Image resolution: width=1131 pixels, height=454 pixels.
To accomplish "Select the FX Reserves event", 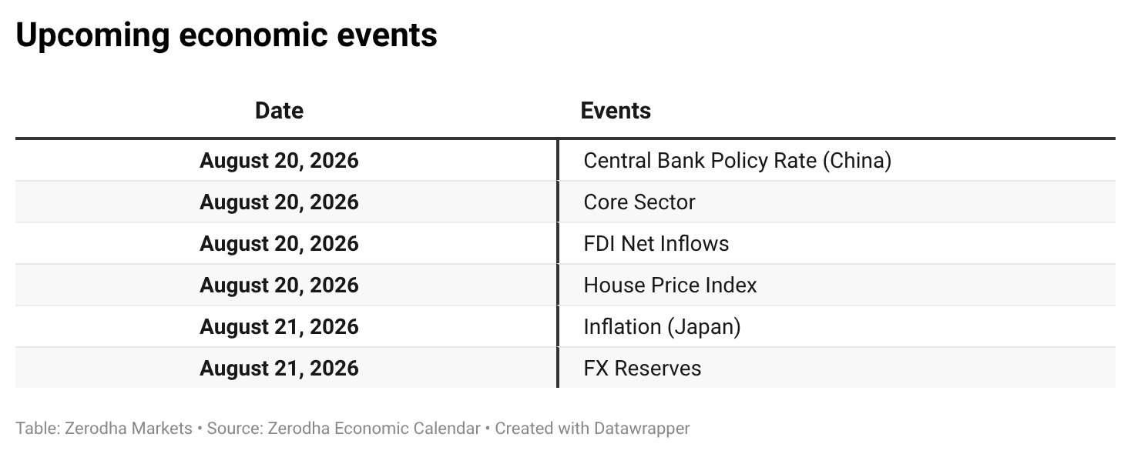I will click(x=643, y=368).
